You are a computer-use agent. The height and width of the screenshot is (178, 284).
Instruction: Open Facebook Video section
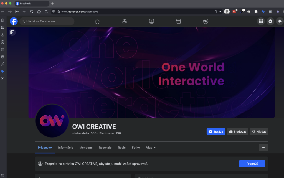point(151,21)
